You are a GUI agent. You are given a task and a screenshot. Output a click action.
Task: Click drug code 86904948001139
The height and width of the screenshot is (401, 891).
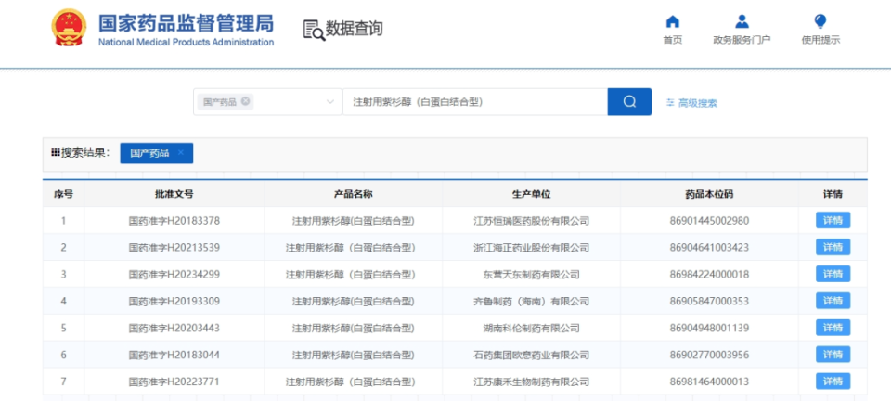click(709, 328)
